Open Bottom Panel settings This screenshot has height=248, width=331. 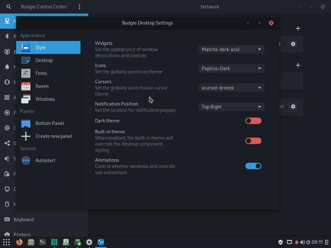48,123
